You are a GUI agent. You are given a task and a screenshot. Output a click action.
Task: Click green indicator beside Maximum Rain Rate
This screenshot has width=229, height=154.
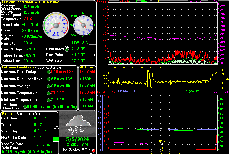pos(25,107)
